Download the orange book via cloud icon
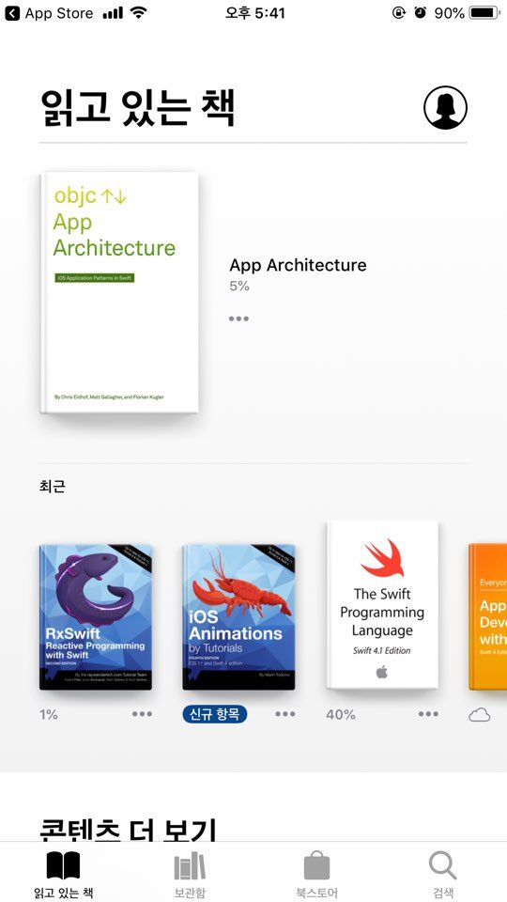 point(480,714)
